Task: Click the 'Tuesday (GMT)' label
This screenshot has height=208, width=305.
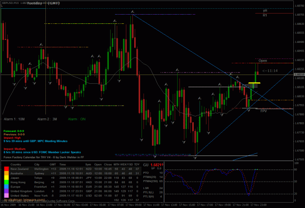Action: pos(43,3)
